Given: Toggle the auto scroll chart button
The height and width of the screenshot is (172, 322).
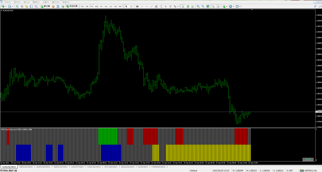Looking at the screenshot, I should click(214, 6).
